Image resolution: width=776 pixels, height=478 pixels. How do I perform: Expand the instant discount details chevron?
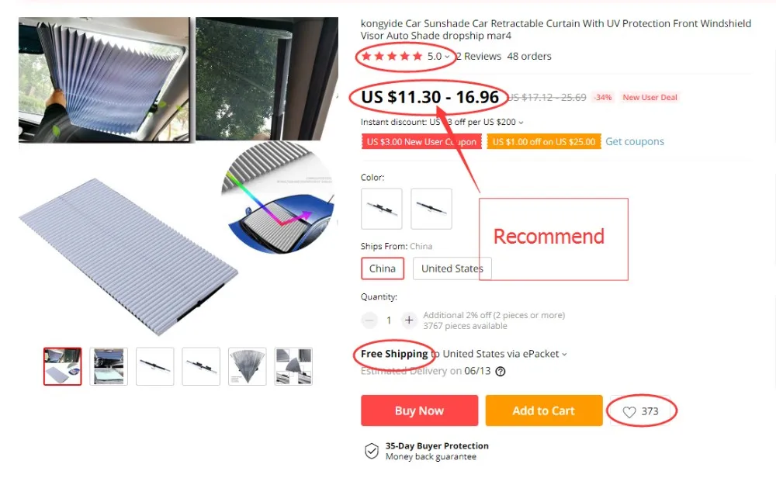coord(521,123)
